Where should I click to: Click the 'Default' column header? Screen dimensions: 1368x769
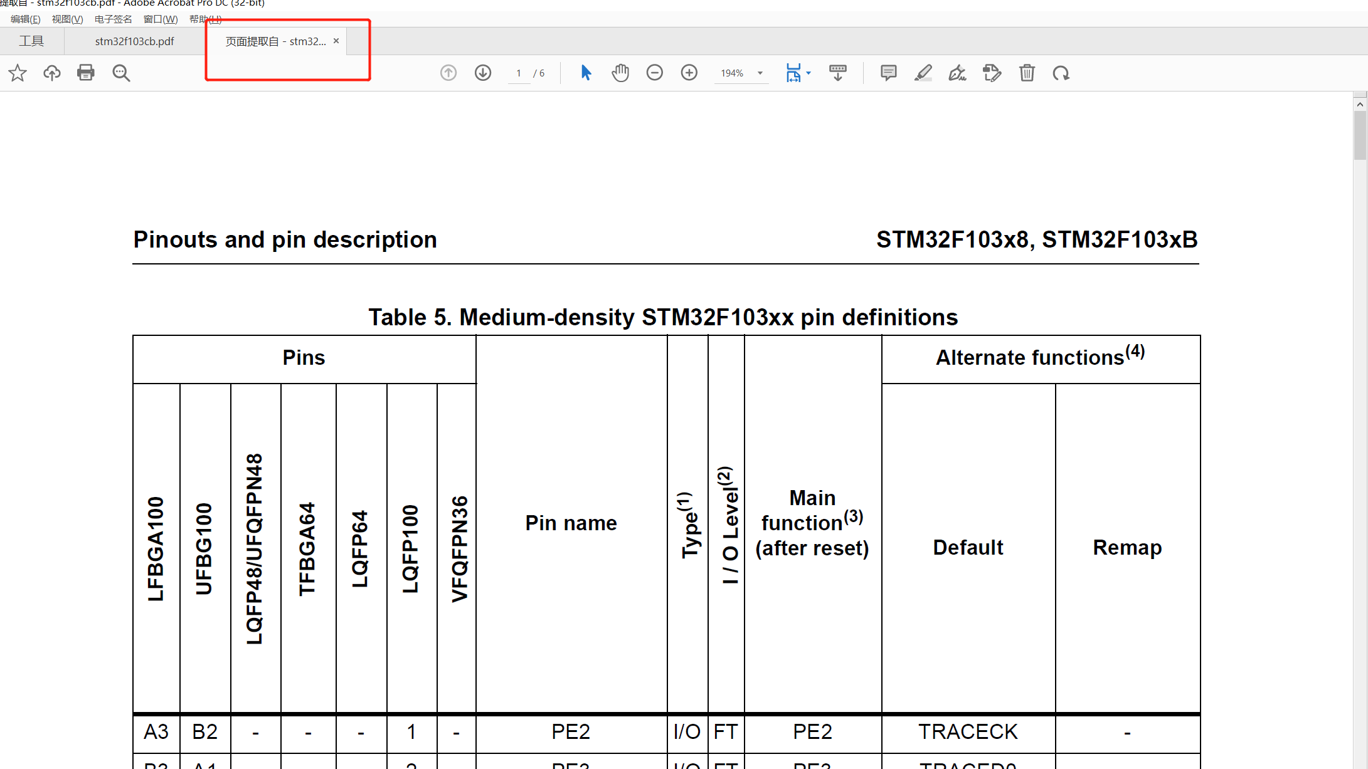[968, 548]
